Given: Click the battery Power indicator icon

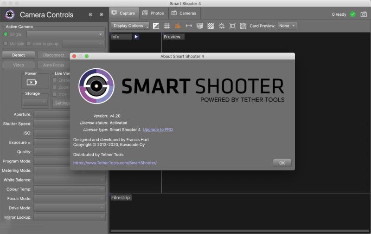Looking at the screenshot, I should pyautogui.click(x=32, y=83).
